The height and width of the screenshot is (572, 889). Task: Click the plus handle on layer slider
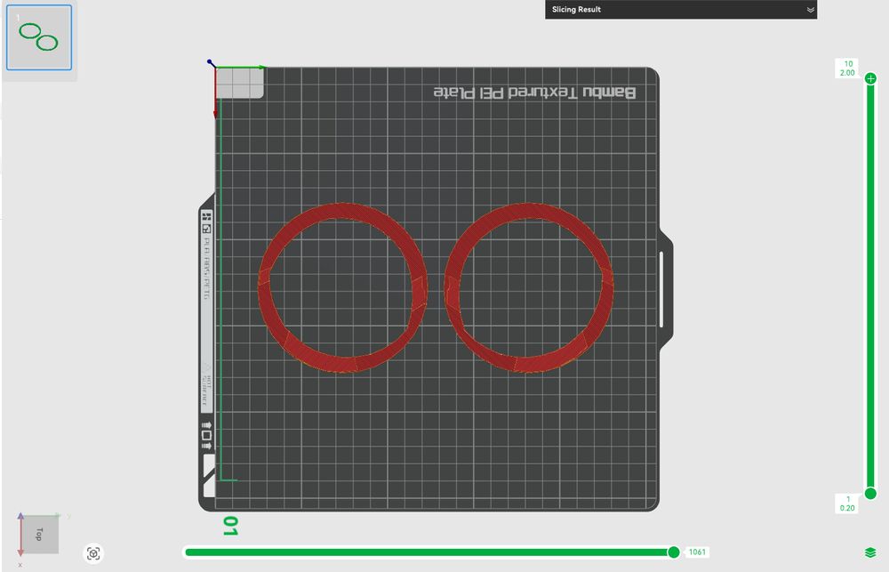870,79
